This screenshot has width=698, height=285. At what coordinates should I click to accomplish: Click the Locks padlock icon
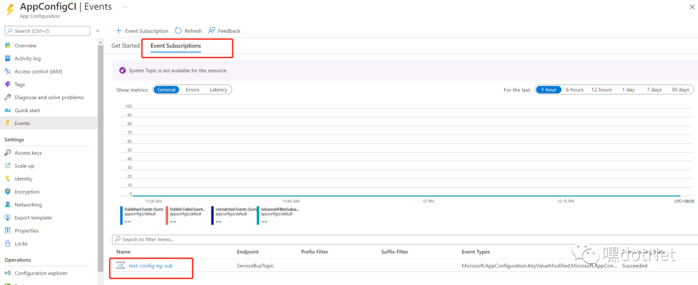[8, 244]
